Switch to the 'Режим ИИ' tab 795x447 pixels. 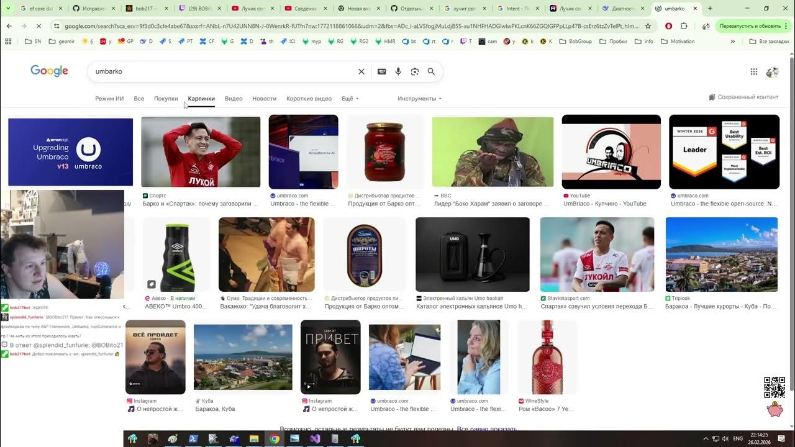(109, 99)
